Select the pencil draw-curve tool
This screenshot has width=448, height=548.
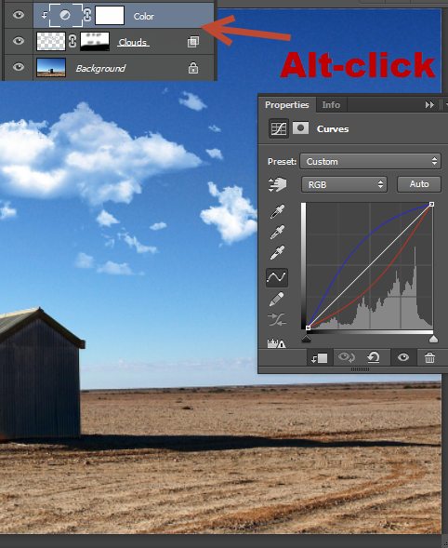pyautogui.click(x=277, y=300)
